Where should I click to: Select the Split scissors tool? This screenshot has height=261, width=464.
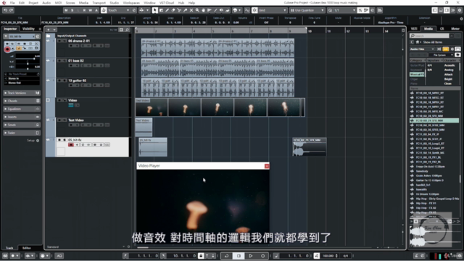tap(179, 10)
